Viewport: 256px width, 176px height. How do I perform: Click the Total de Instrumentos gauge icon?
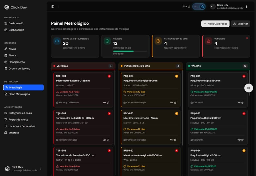[x=57, y=41]
